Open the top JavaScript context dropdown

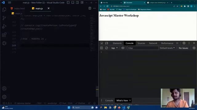click(x=115, y=48)
